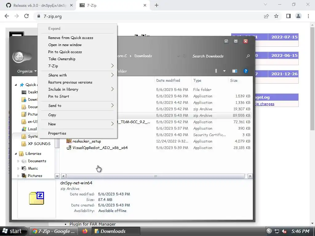Open the Chrome profile avatar icon
This screenshot has height=236, width=315.
pos(298,16)
